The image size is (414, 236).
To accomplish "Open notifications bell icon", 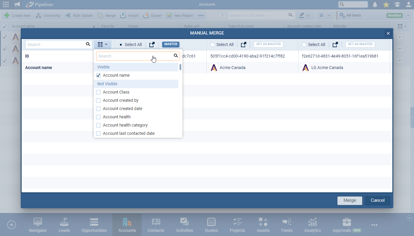I will click(375, 4).
